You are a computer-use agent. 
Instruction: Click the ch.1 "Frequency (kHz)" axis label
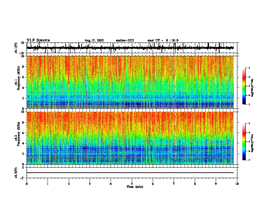[19, 78]
